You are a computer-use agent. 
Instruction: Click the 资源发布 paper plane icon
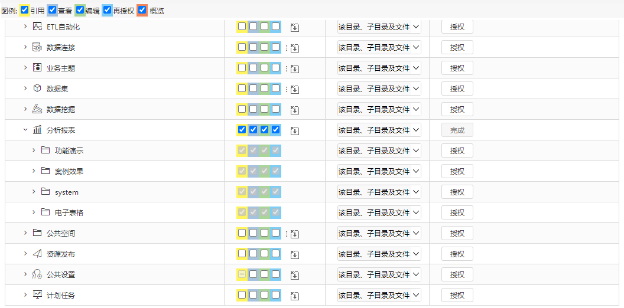pos(37,254)
